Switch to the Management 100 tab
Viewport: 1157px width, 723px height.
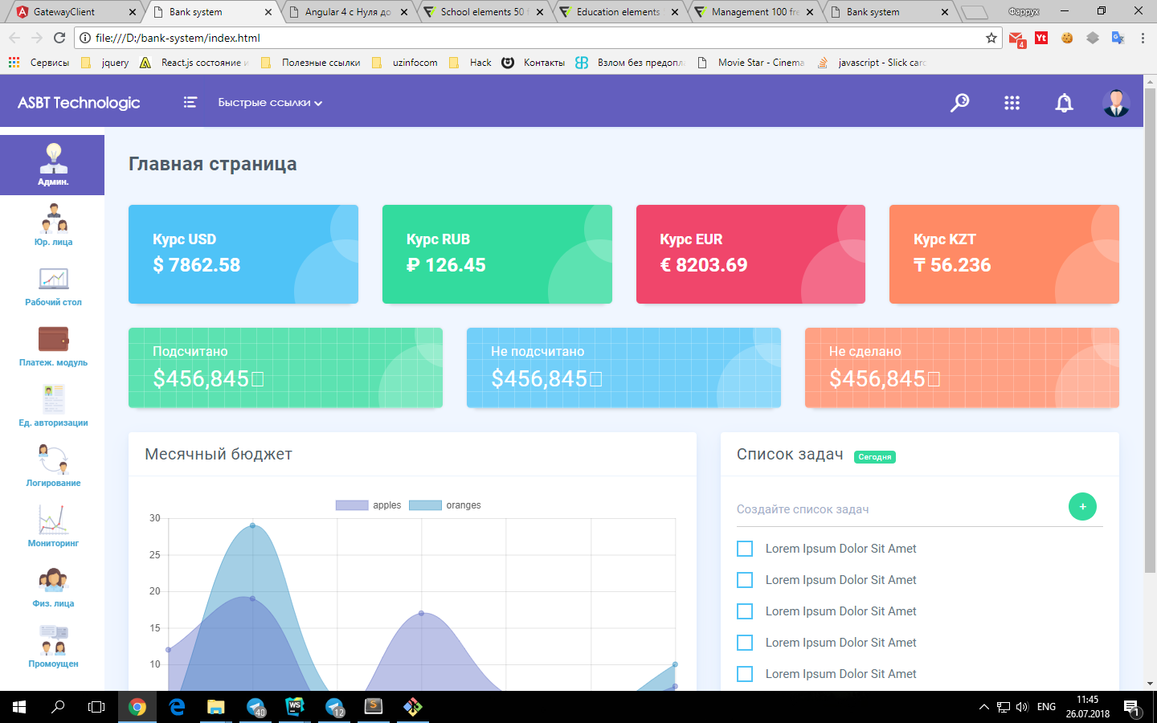[x=754, y=12]
